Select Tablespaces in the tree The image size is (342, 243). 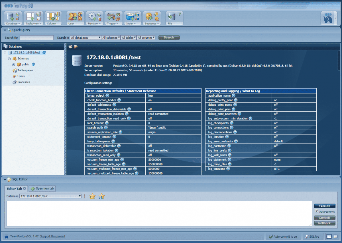(25, 70)
